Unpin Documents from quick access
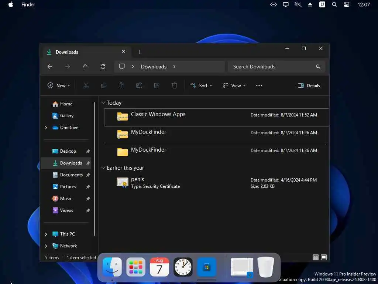This screenshot has width=378, height=284. 88,175
